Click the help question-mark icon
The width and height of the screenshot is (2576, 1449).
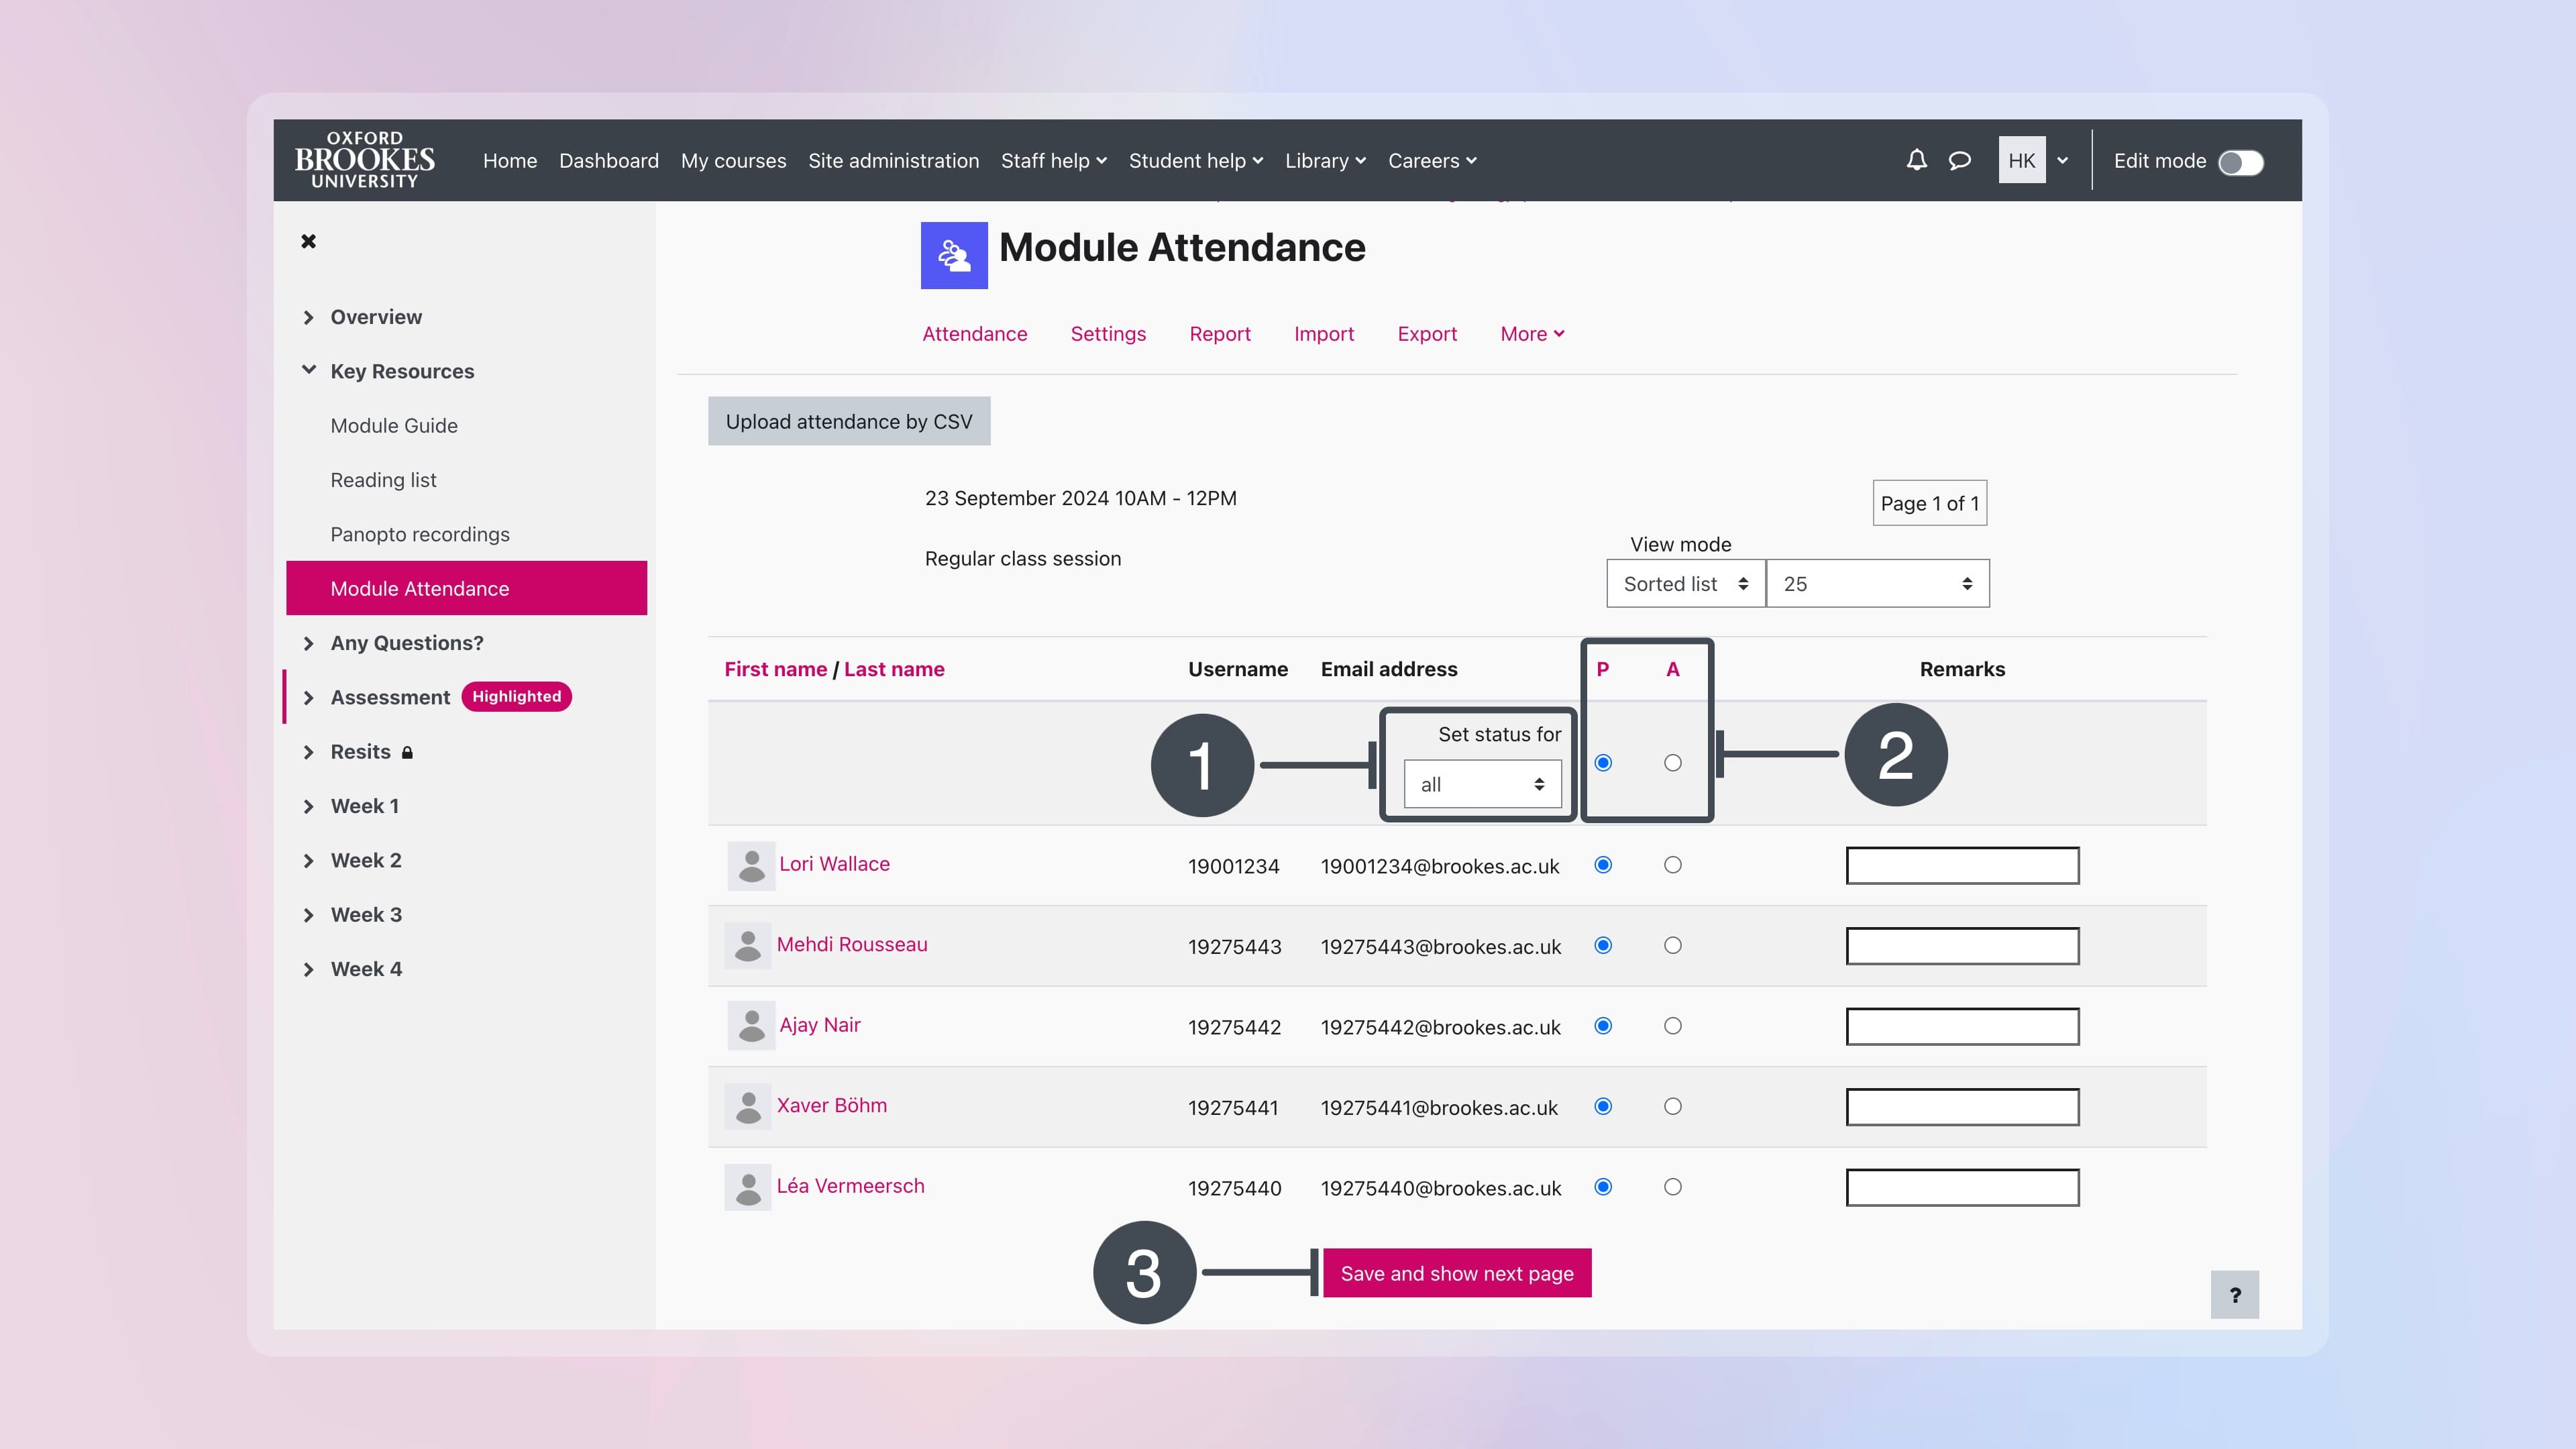coord(2236,1295)
